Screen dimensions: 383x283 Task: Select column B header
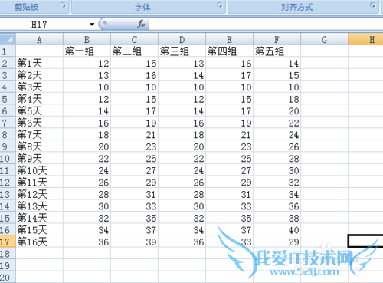87,39
